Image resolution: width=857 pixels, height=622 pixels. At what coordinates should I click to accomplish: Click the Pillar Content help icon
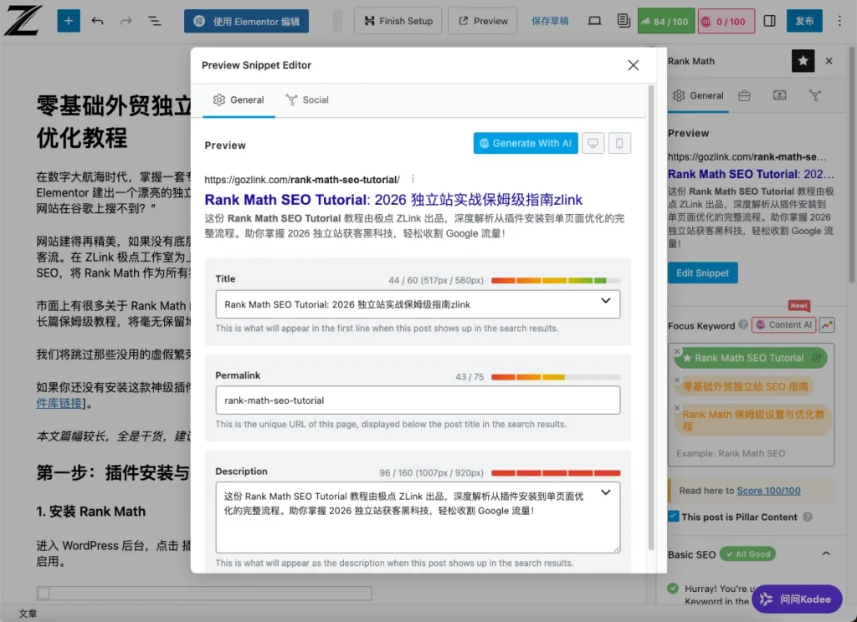click(x=808, y=517)
